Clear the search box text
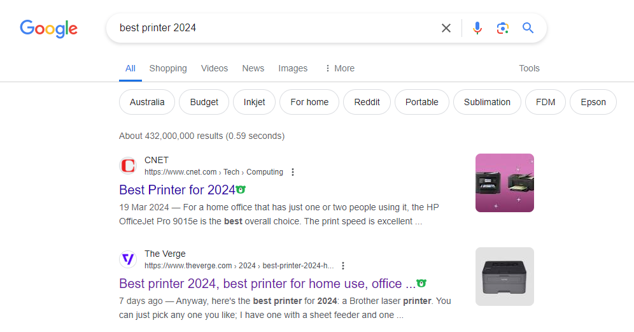Viewport: 634px width, 332px height. pyautogui.click(x=446, y=28)
